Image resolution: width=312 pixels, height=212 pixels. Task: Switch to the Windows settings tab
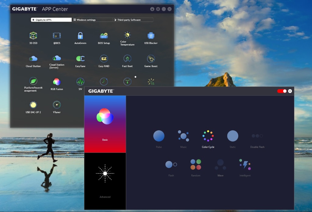(92, 20)
